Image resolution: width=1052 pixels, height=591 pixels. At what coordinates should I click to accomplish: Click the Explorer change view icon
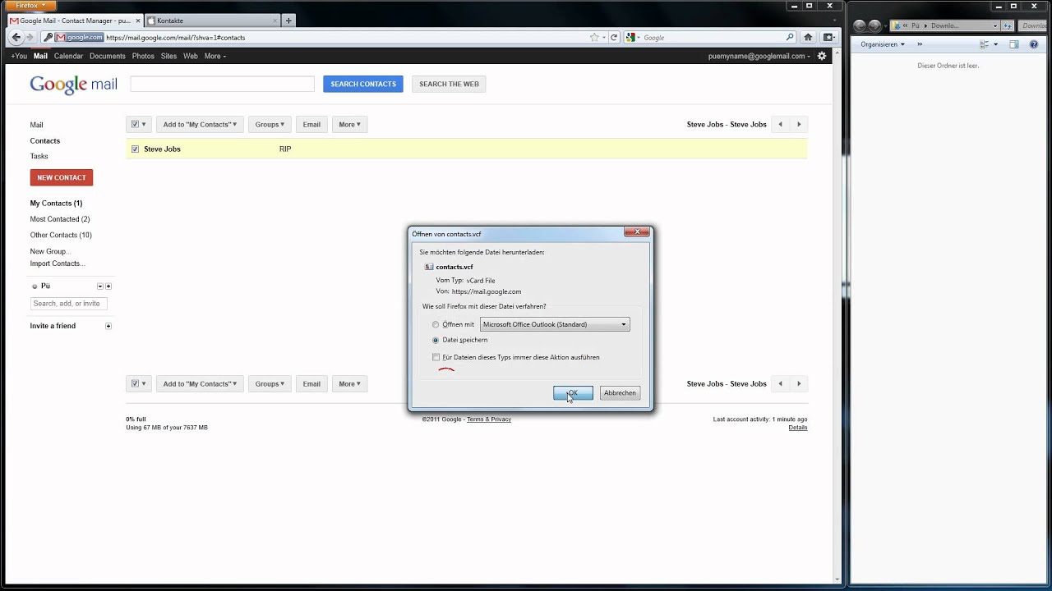(985, 44)
